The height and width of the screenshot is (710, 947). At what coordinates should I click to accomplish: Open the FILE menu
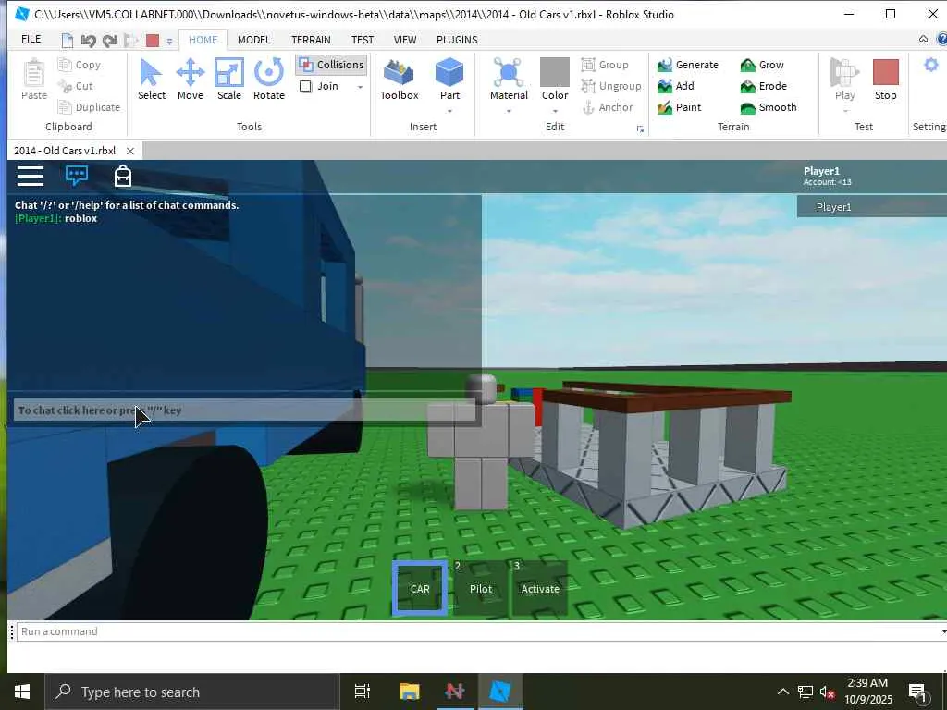point(31,39)
